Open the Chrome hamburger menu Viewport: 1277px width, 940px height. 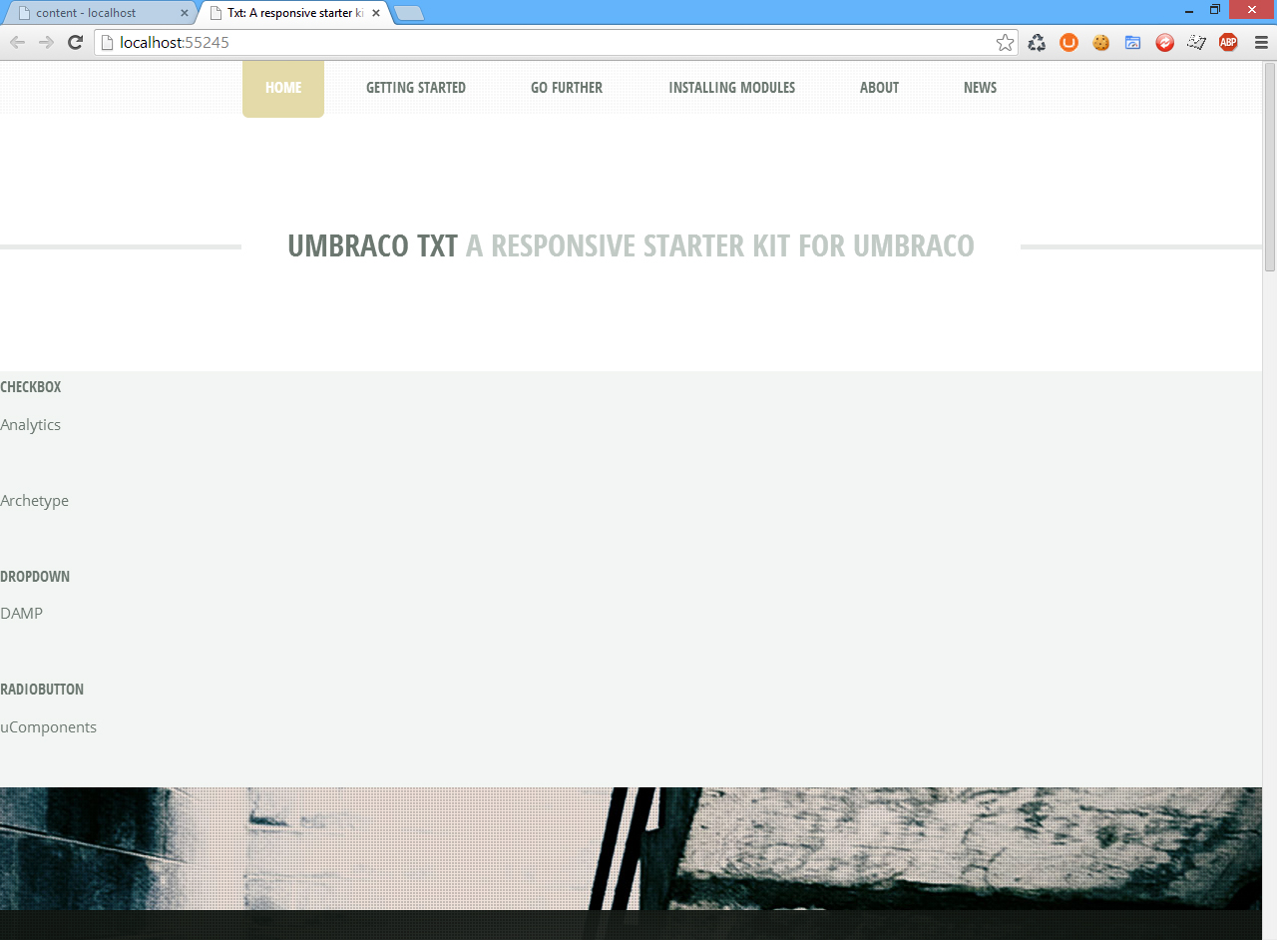1261,42
